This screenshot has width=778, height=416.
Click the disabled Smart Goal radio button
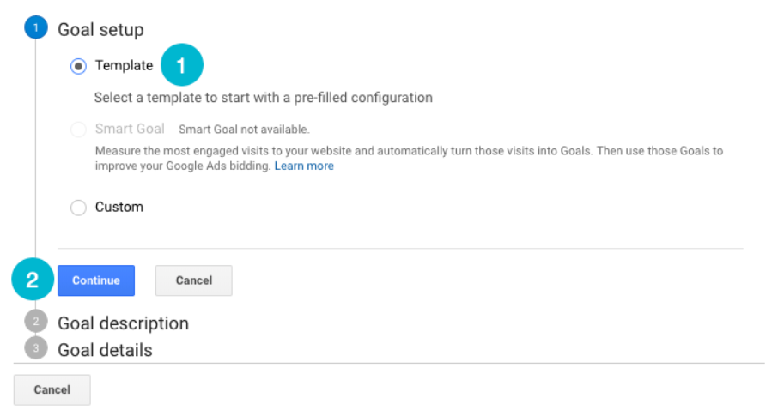point(79,130)
